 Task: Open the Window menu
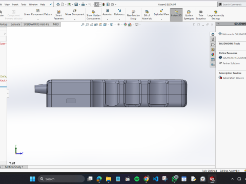[x=33, y=5]
